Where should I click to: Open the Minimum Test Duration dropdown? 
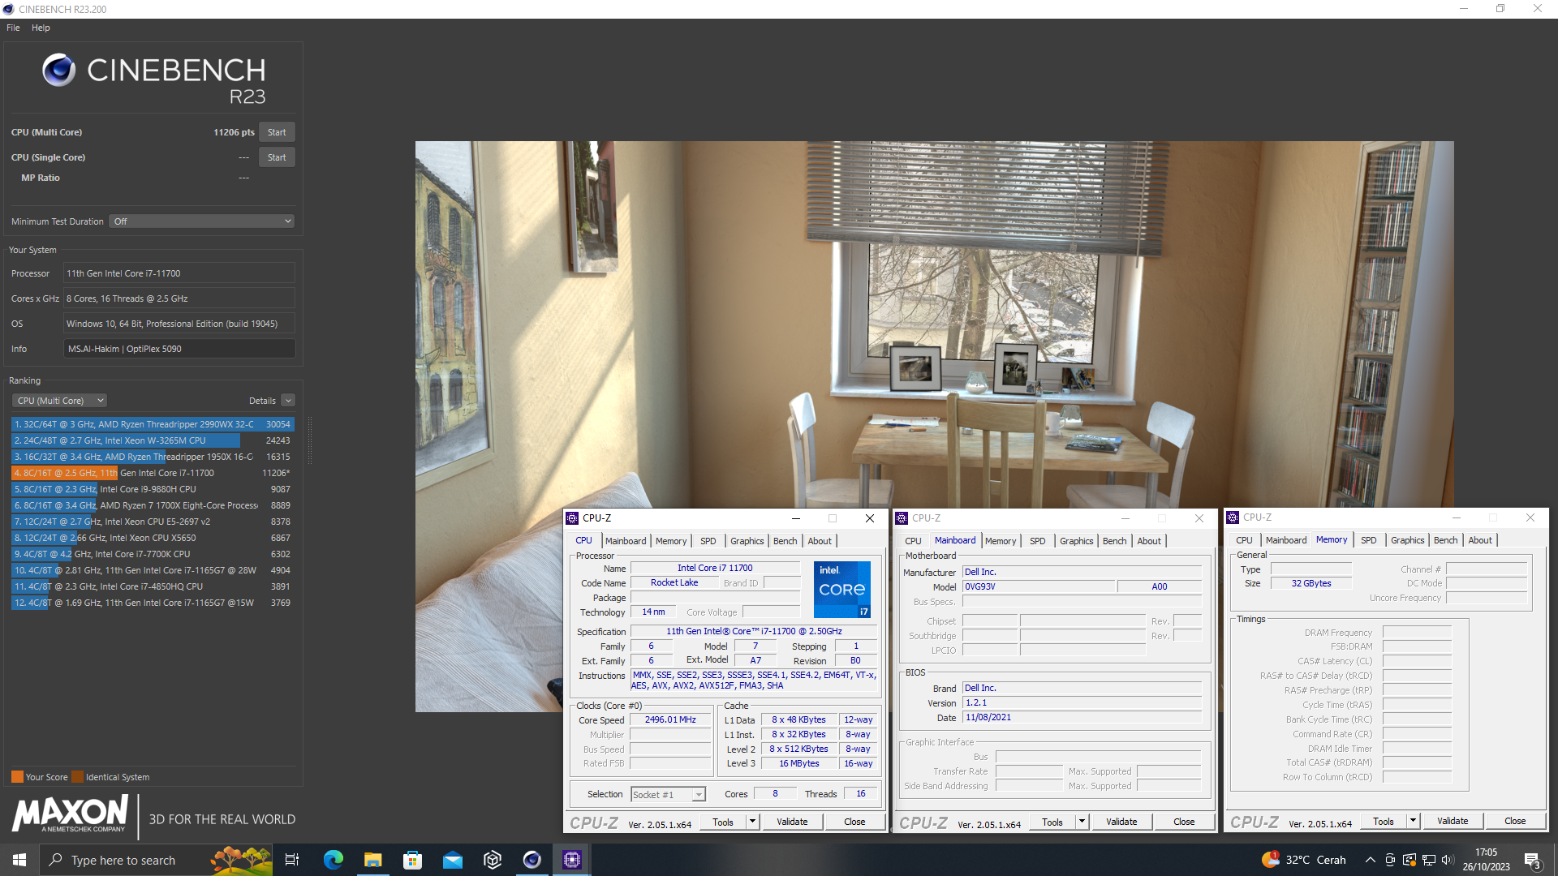pyautogui.click(x=201, y=221)
